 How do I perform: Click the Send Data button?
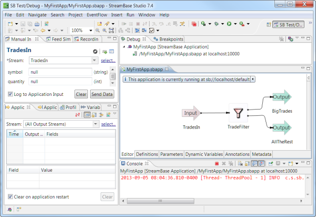(x=102, y=94)
